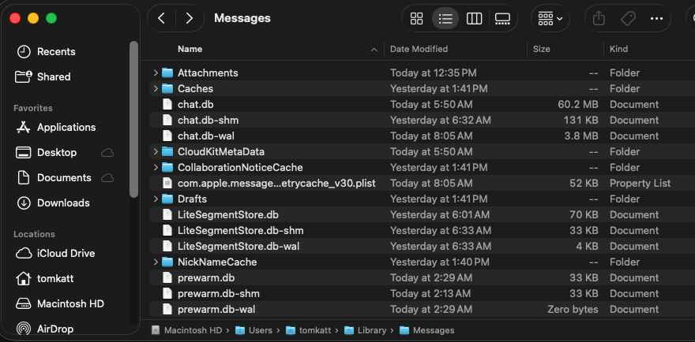The height and width of the screenshot is (342, 695).
Task: Expand the Drafts folder
Action: (155, 199)
